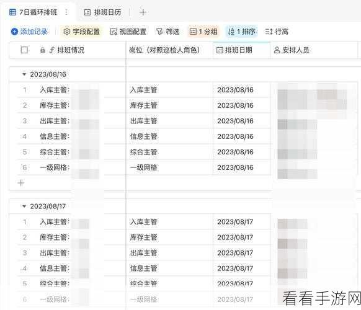
Task: Open the 筛选 filter panel
Action: pos(167,32)
